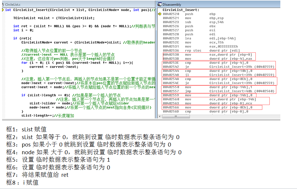Click the if (sList->length == 0){ line
This screenshot has width=297, height=189.
[71, 95]
